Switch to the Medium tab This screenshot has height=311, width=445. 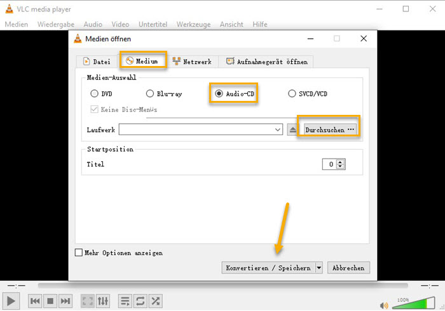(x=142, y=61)
